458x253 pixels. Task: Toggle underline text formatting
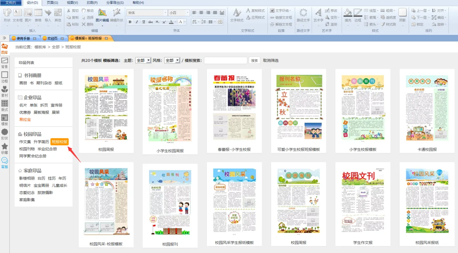(x=144, y=22)
